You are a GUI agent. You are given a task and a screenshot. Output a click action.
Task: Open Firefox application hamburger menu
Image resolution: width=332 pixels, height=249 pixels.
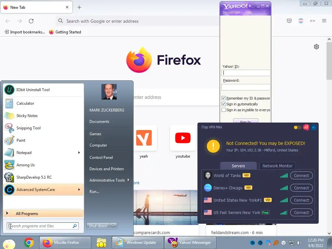click(324, 21)
